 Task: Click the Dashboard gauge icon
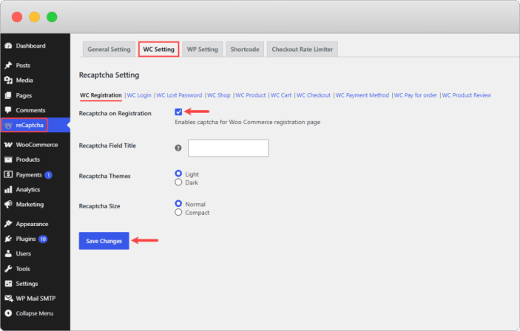point(8,46)
